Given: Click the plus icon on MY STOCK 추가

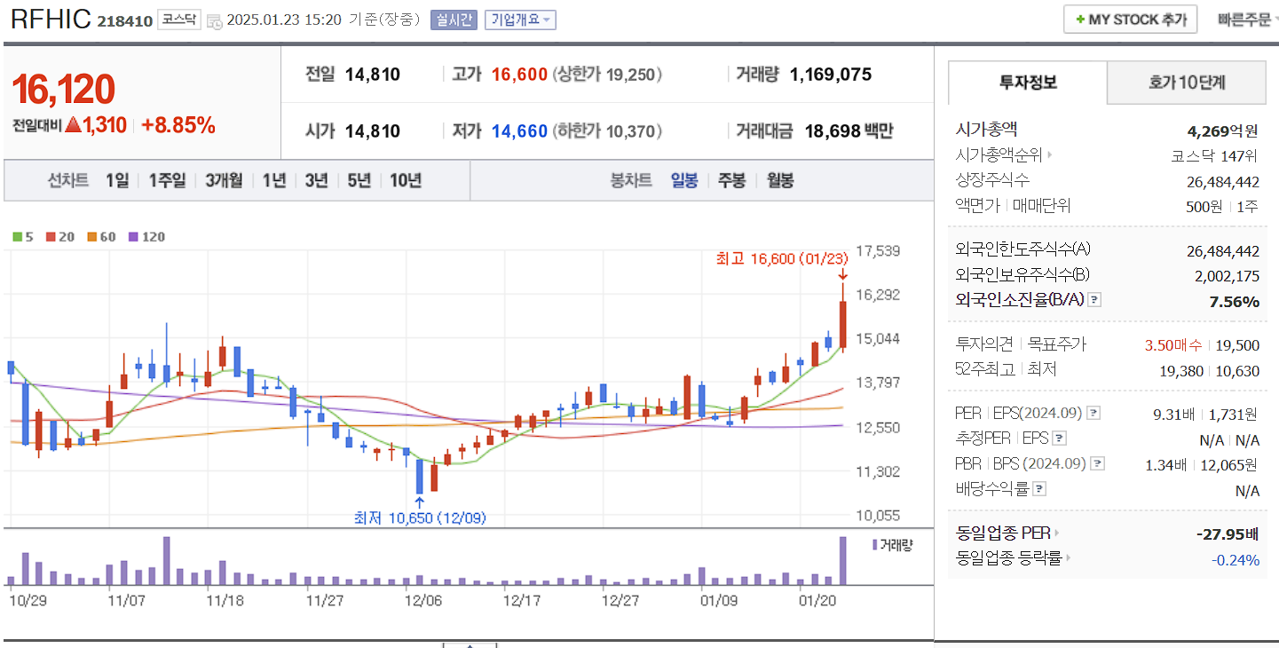Looking at the screenshot, I should (x=1081, y=19).
